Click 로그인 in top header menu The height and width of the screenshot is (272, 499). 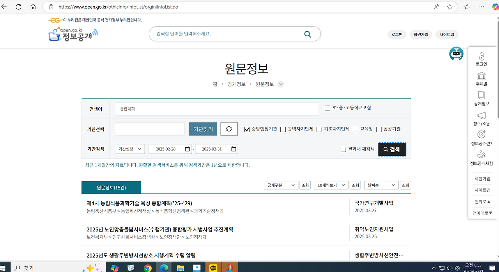coord(397,34)
